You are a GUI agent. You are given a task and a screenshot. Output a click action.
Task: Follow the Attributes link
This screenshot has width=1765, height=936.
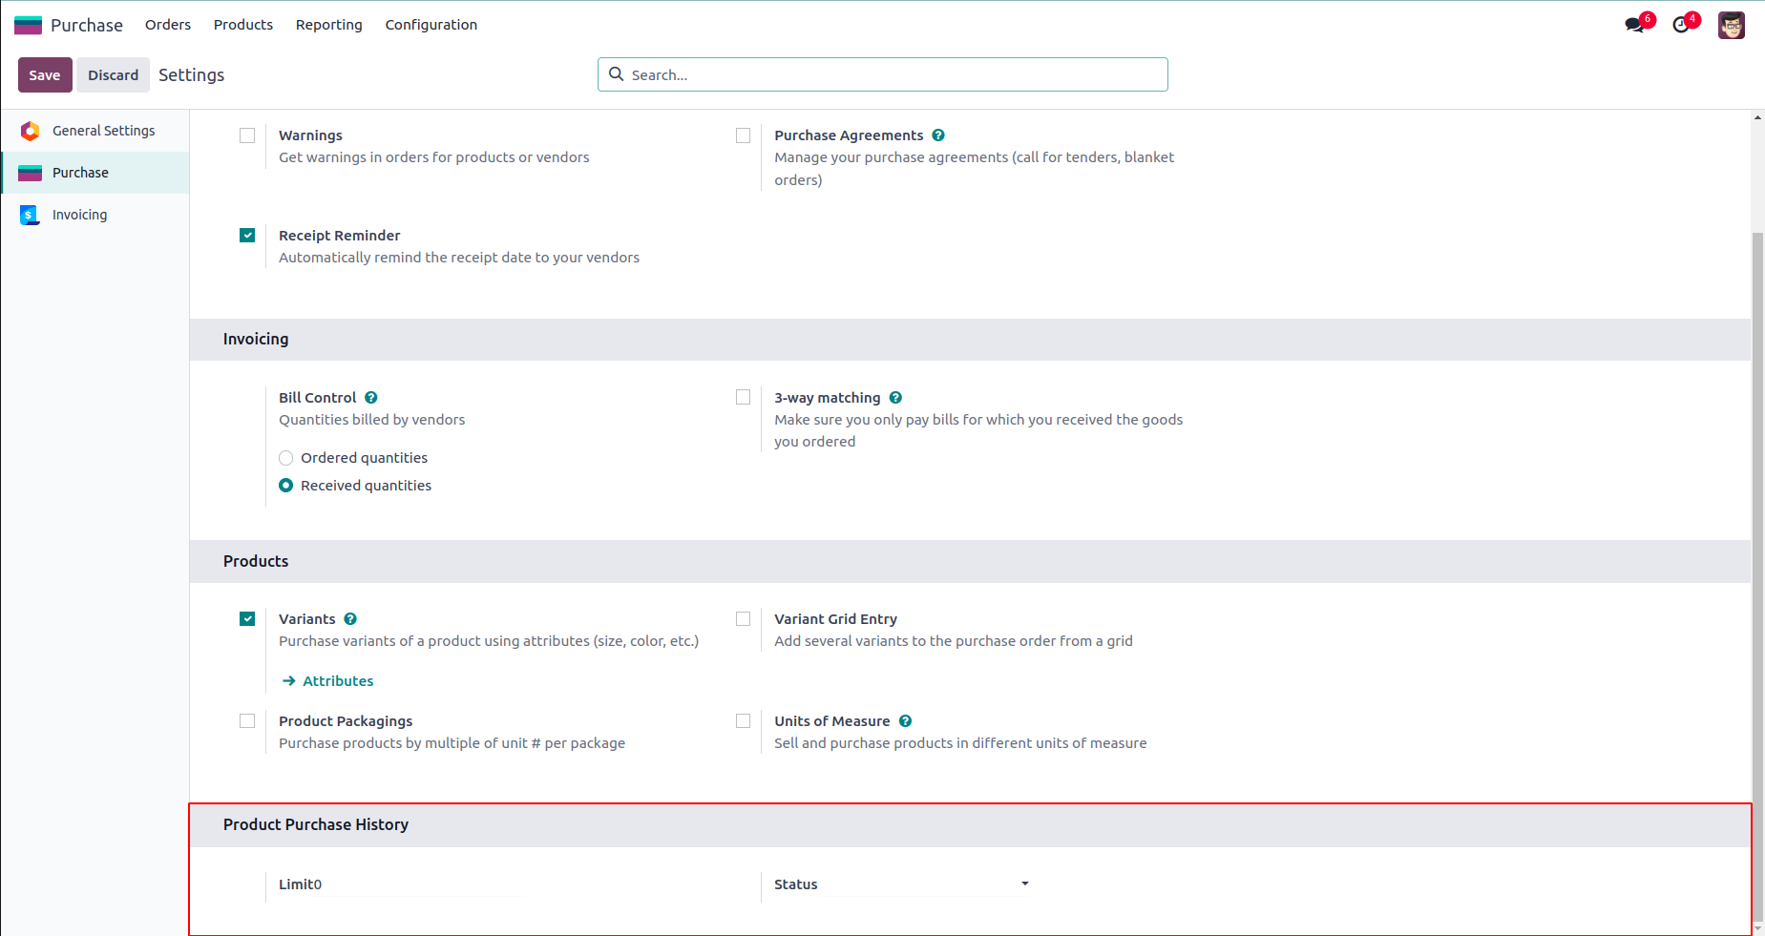coord(338,681)
